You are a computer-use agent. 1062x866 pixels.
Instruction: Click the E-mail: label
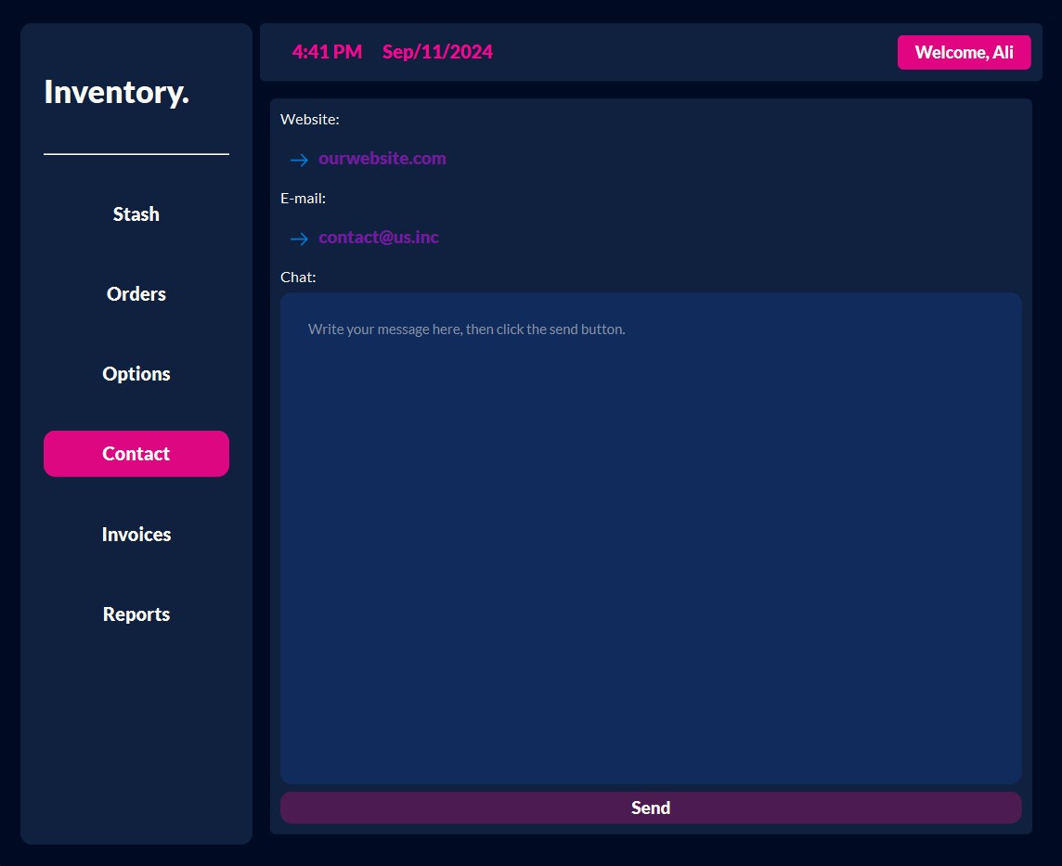pos(303,199)
